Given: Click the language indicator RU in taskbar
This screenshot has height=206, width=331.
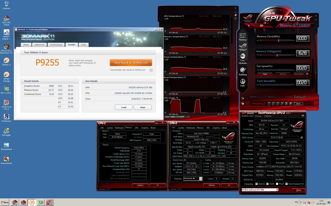Looking at the screenshot, I should click(296, 202).
